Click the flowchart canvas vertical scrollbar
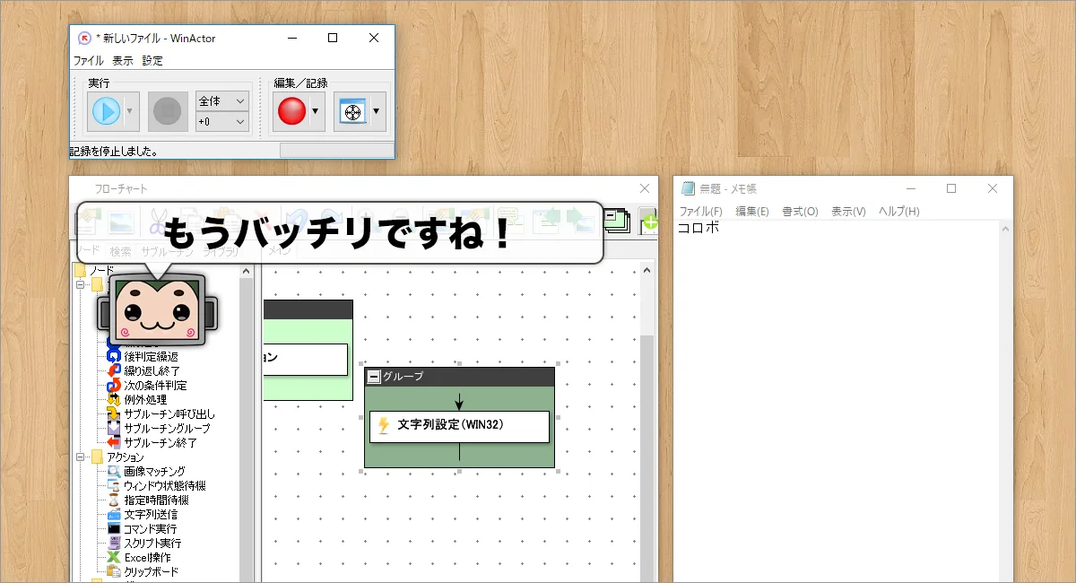This screenshot has width=1076, height=583. pos(648,422)
